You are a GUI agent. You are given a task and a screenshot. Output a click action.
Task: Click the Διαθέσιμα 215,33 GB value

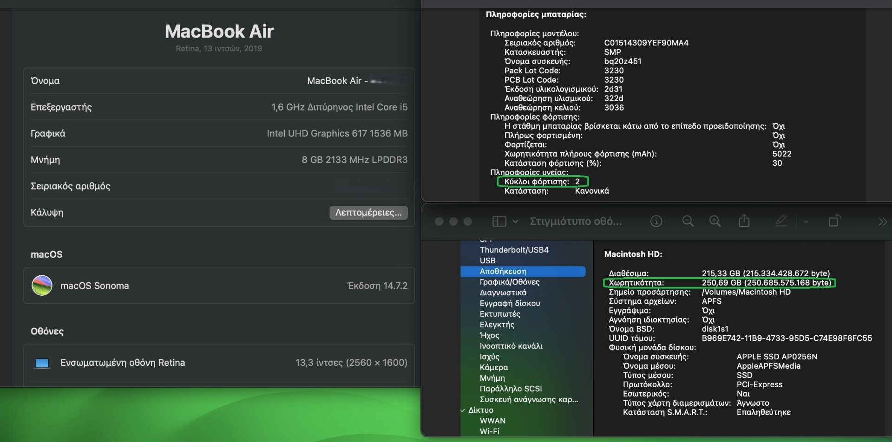tap(766, 273)
